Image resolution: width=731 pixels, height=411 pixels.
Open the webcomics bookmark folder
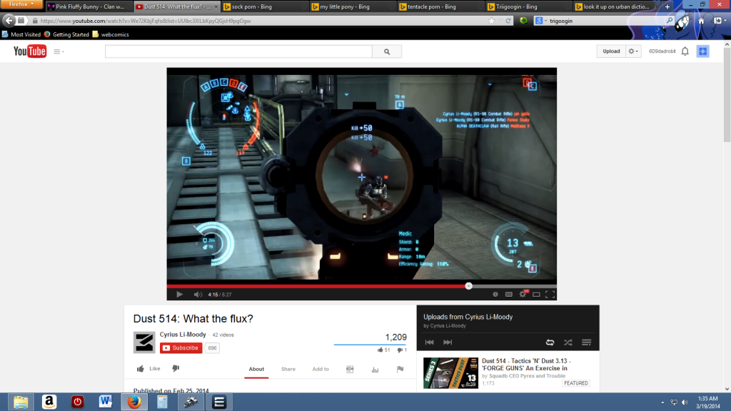click(111, 34)
